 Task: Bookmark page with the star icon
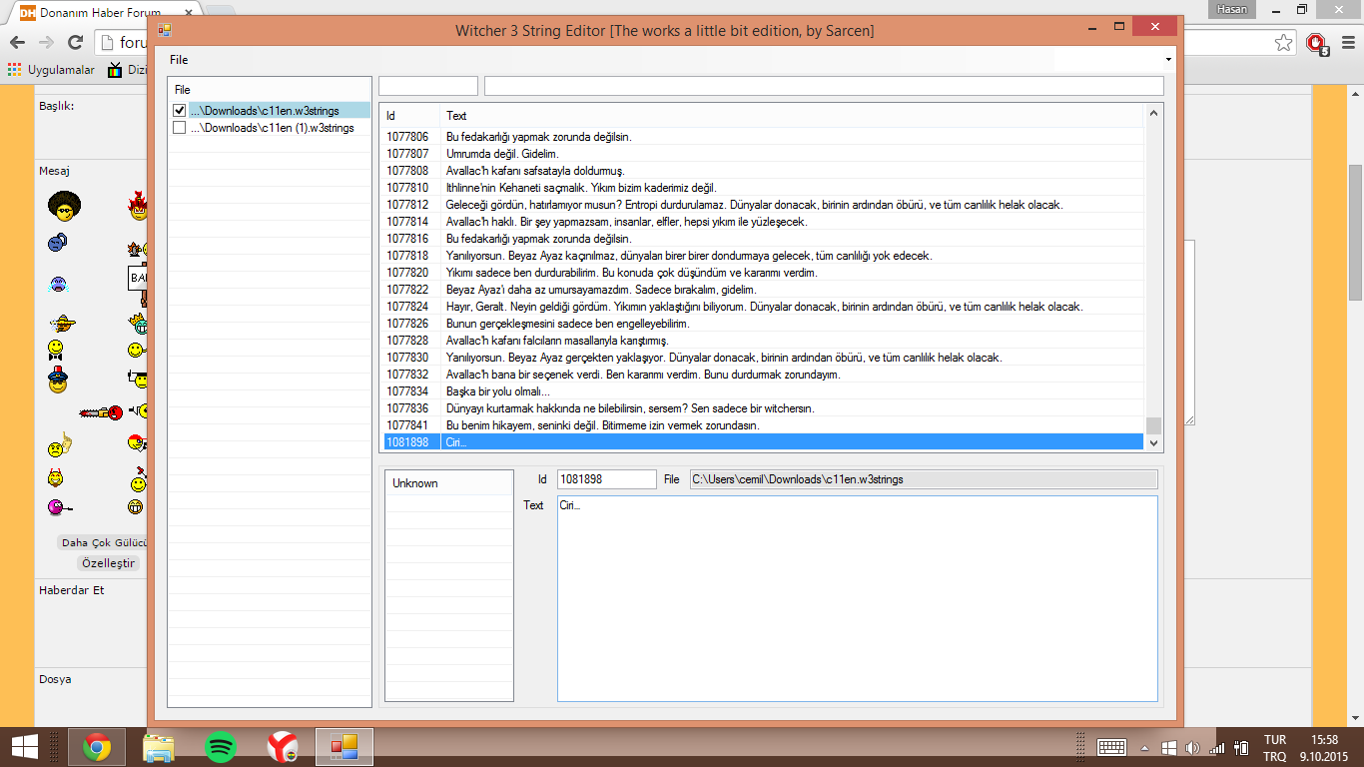point(1284,43)
